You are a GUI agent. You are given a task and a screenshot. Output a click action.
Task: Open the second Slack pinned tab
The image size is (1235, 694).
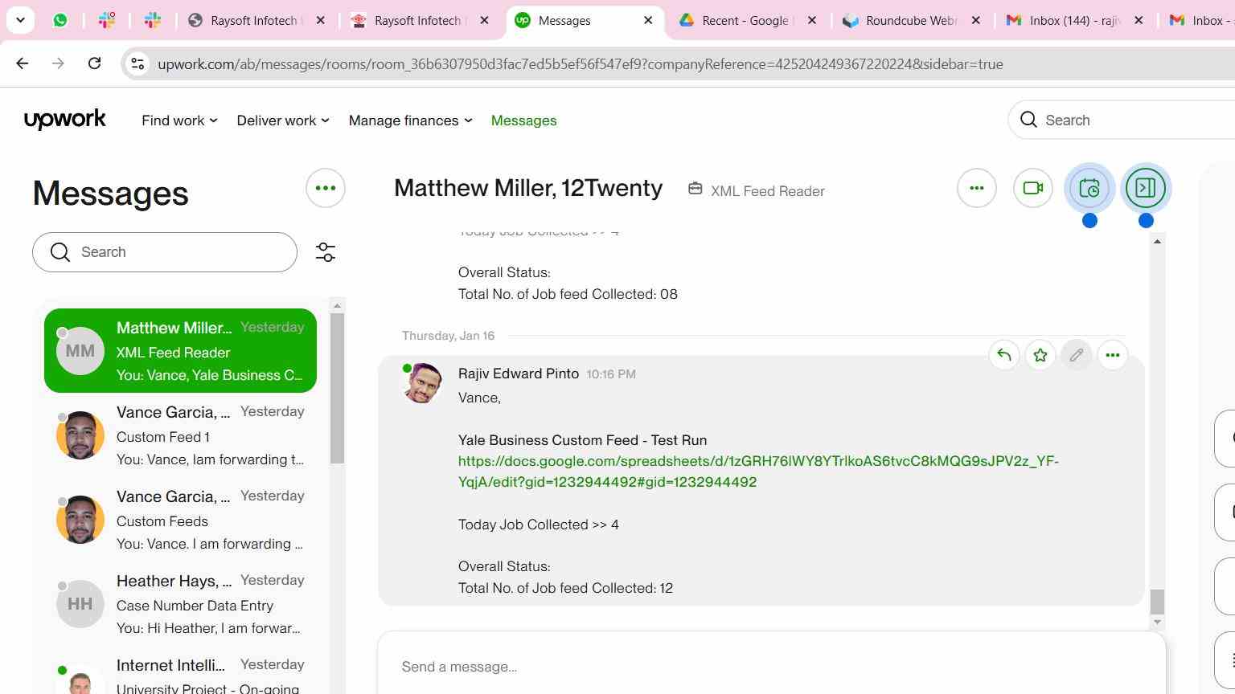click(152, 21)
